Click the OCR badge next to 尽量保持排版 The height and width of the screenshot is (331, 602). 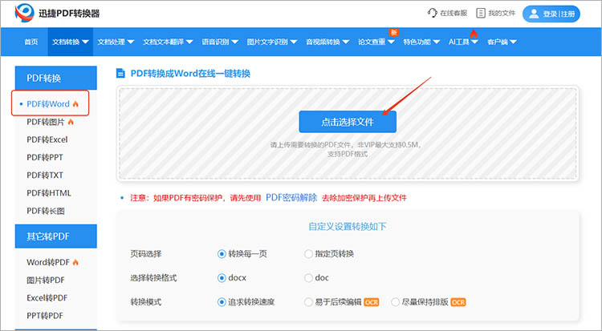click(458, 302)
